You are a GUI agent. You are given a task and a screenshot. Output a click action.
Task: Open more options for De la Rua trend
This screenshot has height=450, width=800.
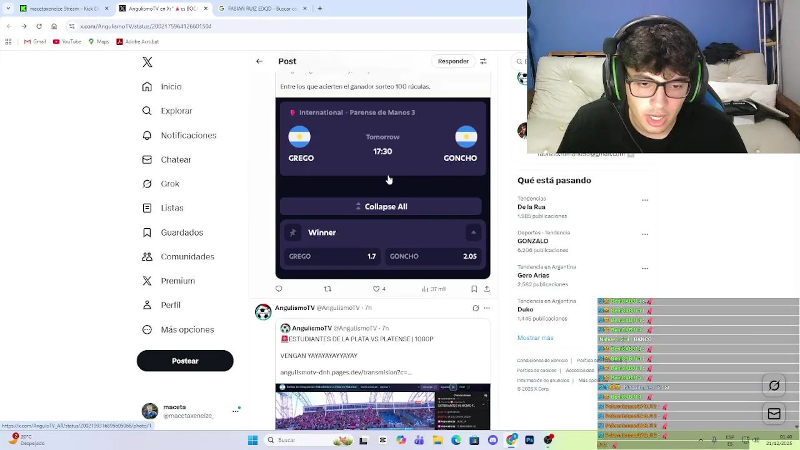645,200
